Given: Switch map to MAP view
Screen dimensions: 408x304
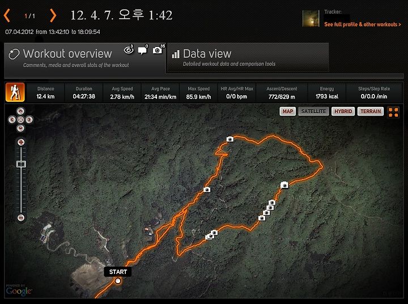Looking at the screenshot, I should [x=287, y=112].
